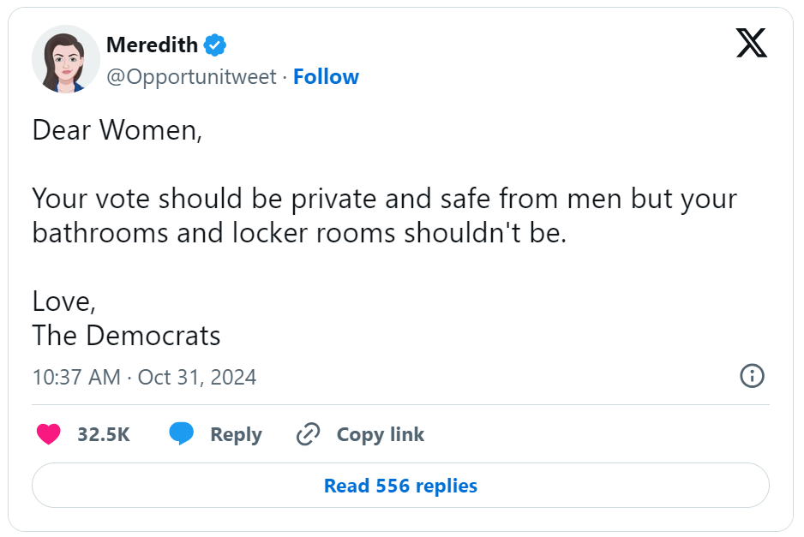
Task: Click the 'bathrooms and locker rooms' line
Action: [299, 233]
